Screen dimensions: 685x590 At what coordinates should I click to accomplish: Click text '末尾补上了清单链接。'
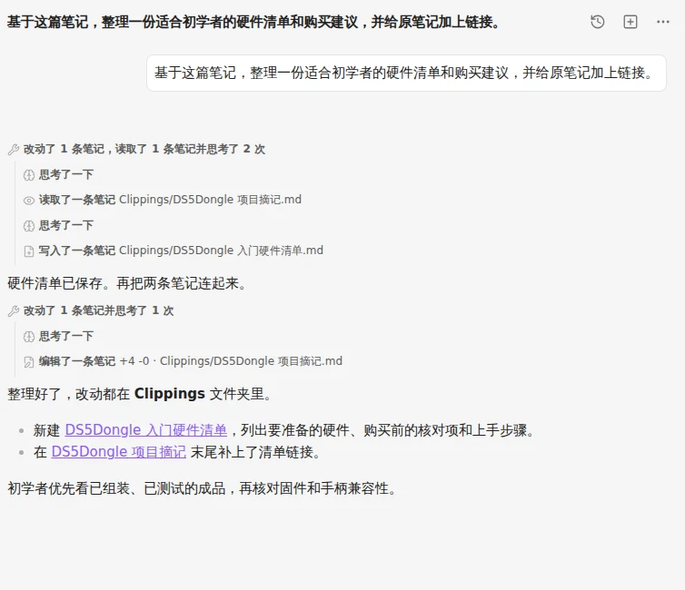pos(255,452)
